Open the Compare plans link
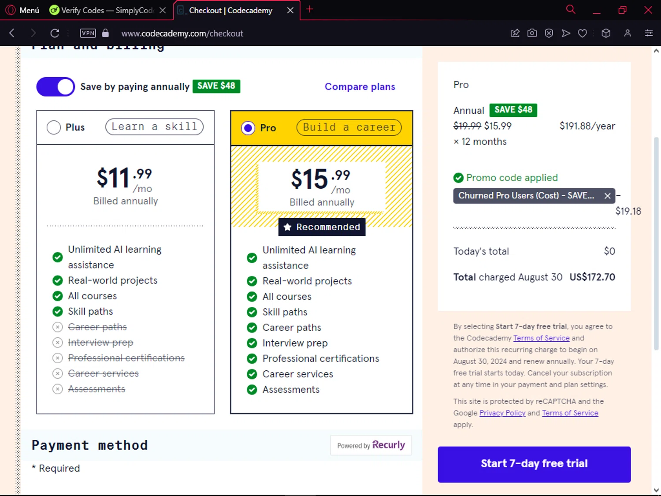The image size is (661, 496). (360, 87)
